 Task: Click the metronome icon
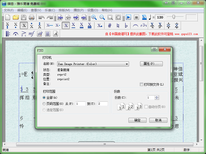[144, 17]
